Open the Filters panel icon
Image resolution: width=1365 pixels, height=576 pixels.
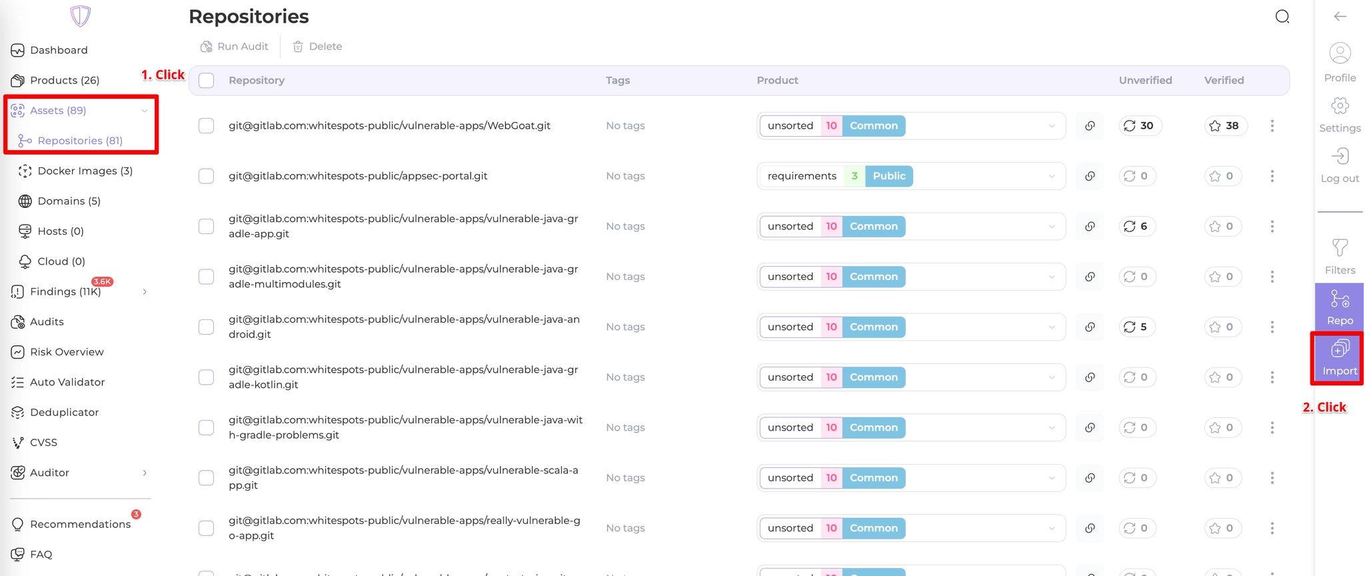(1340, 249)
